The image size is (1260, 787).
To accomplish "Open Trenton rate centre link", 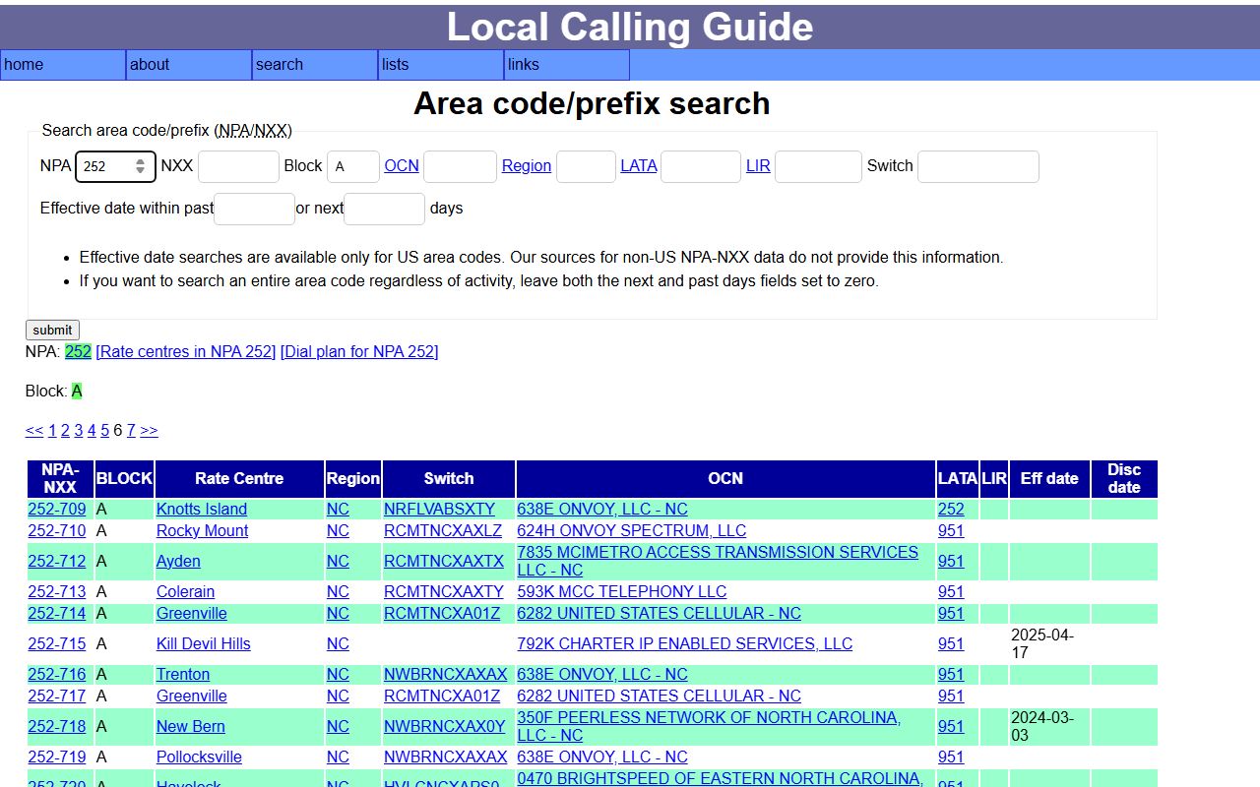I will (183, 675).
